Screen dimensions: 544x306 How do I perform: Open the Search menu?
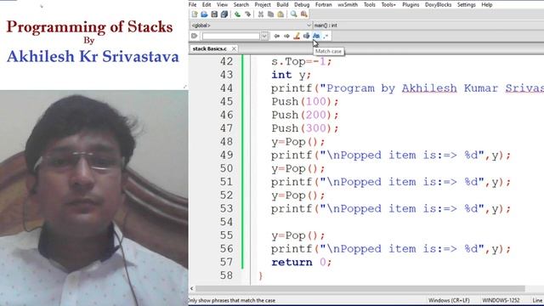coord(241,5)
